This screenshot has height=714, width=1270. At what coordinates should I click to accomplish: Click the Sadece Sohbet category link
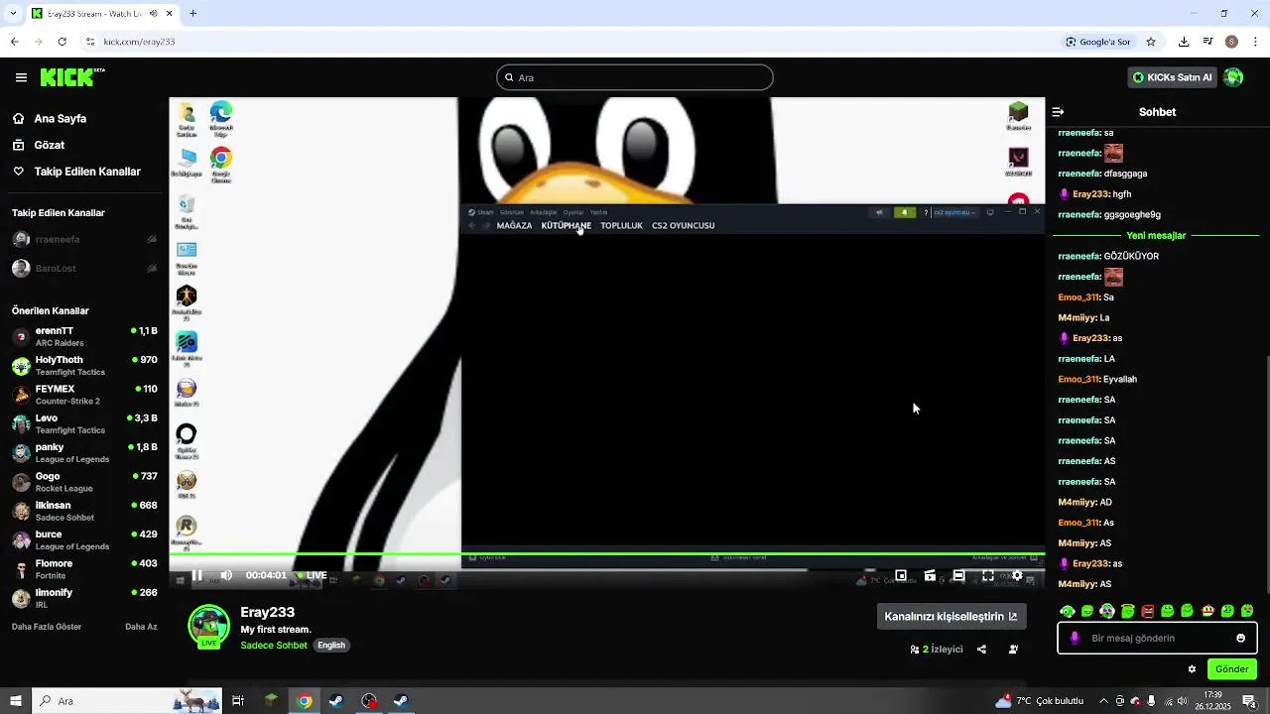[274, 646]
